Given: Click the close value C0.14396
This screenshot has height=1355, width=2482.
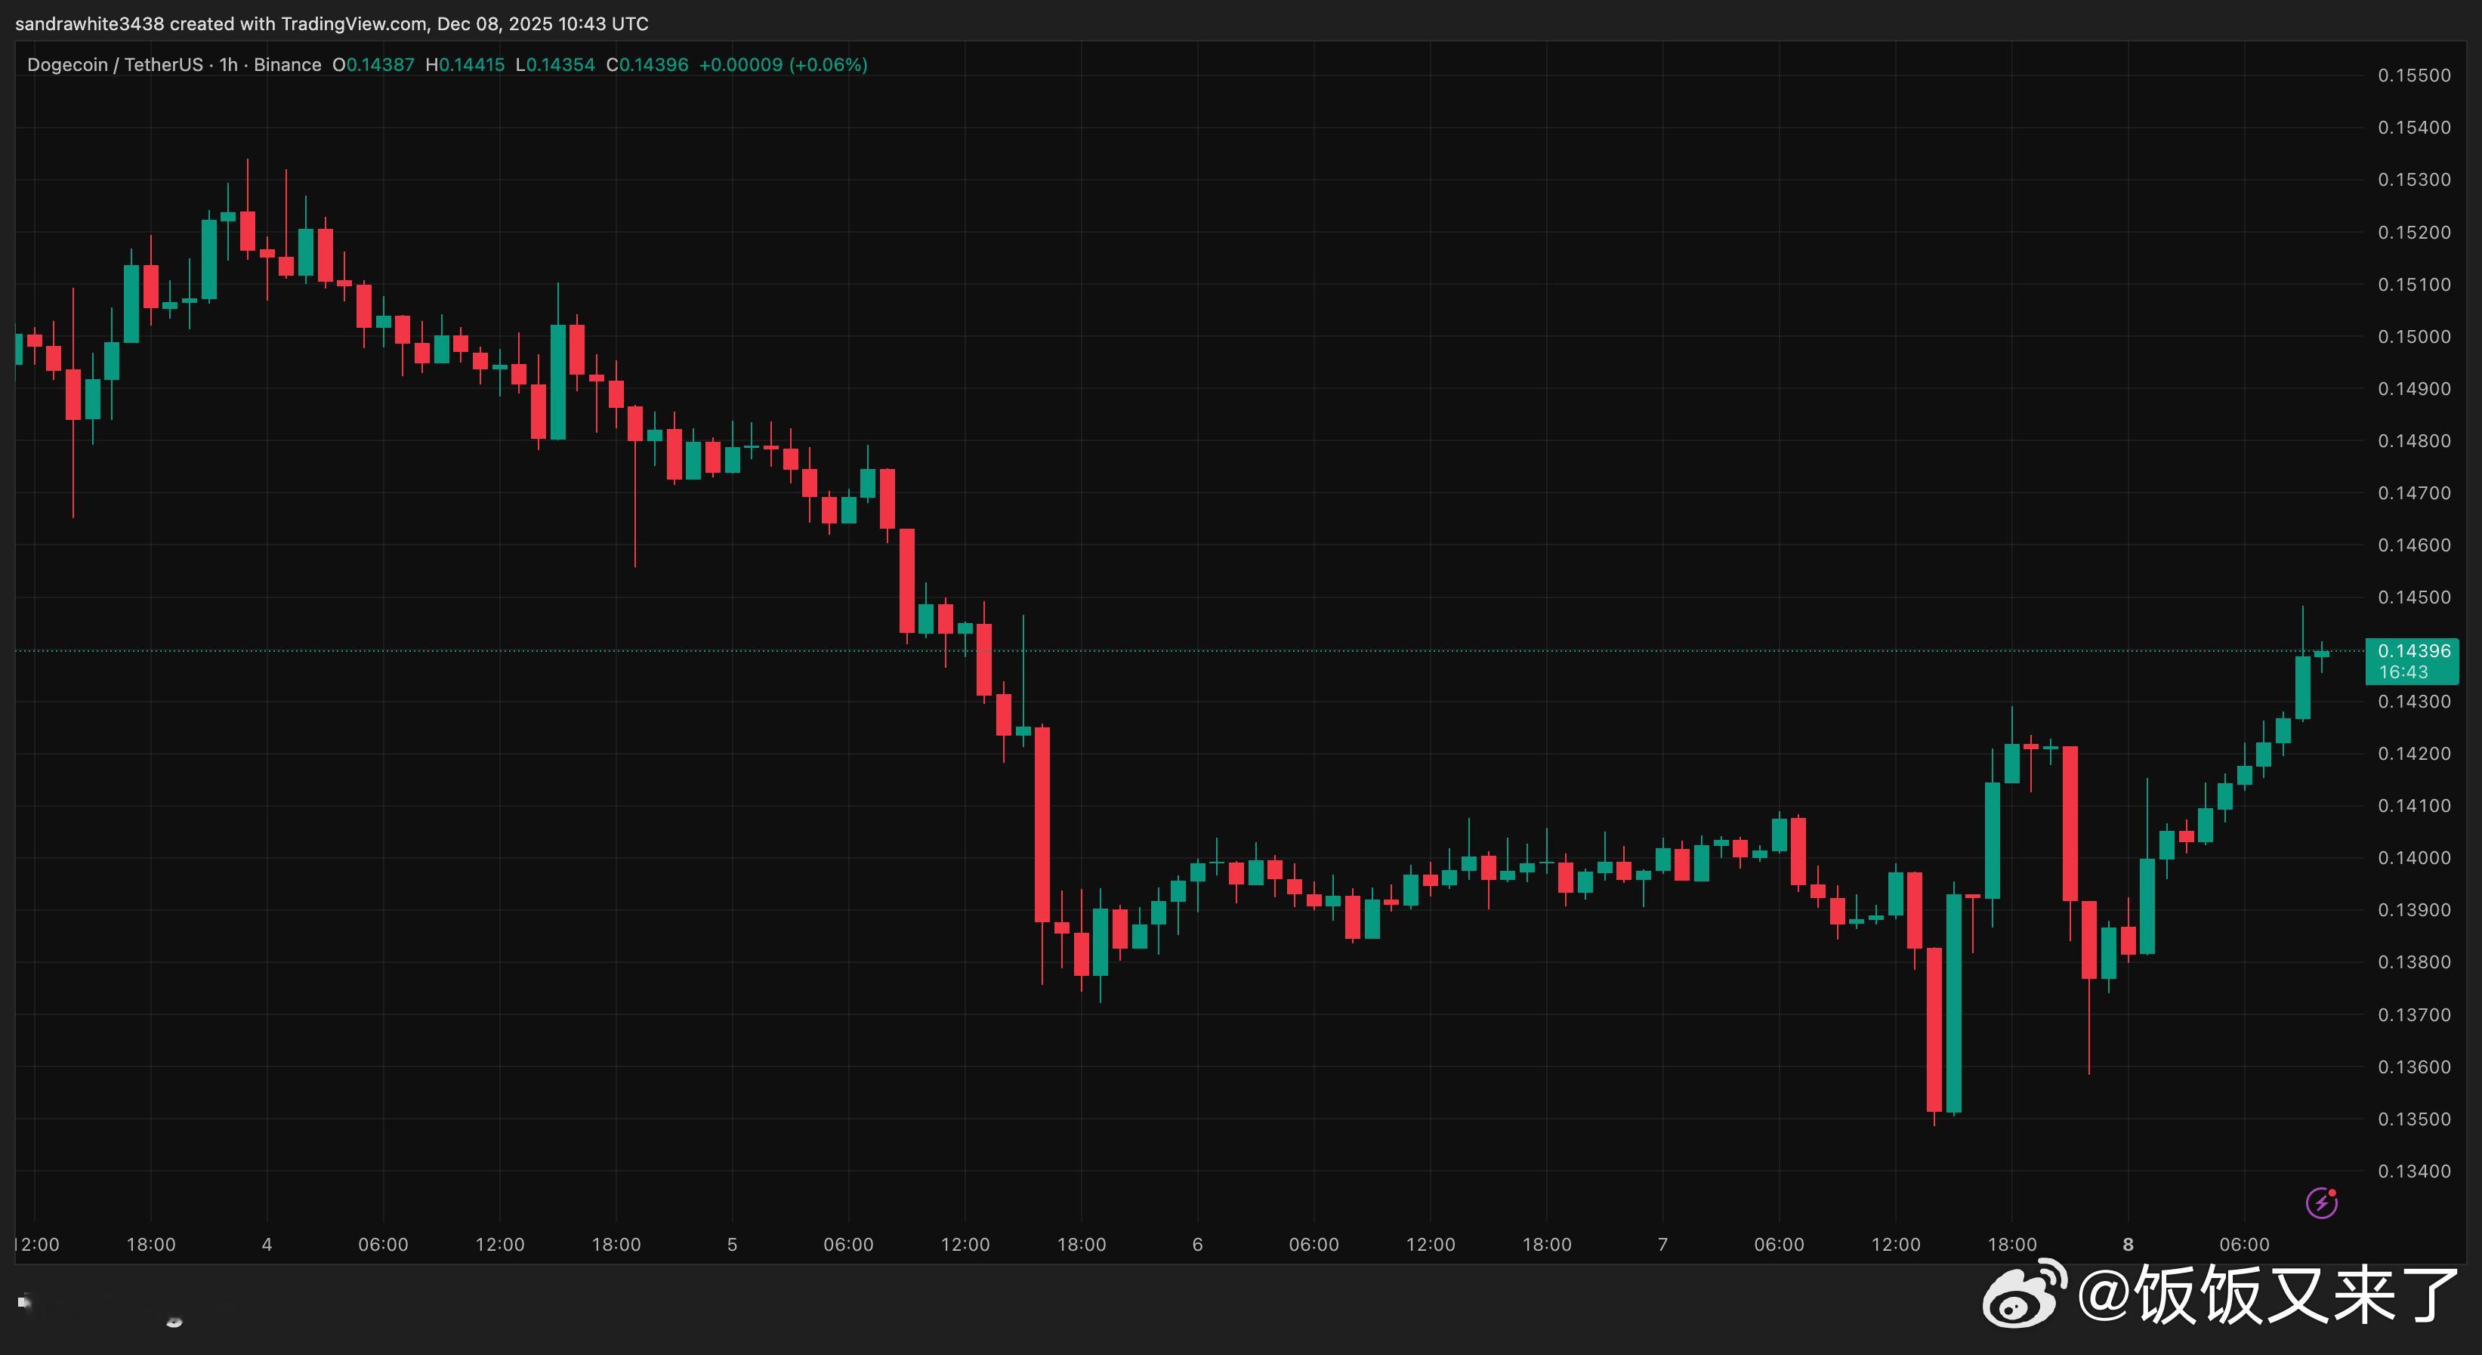Looking at the screenshot, I should click(647, 64).
